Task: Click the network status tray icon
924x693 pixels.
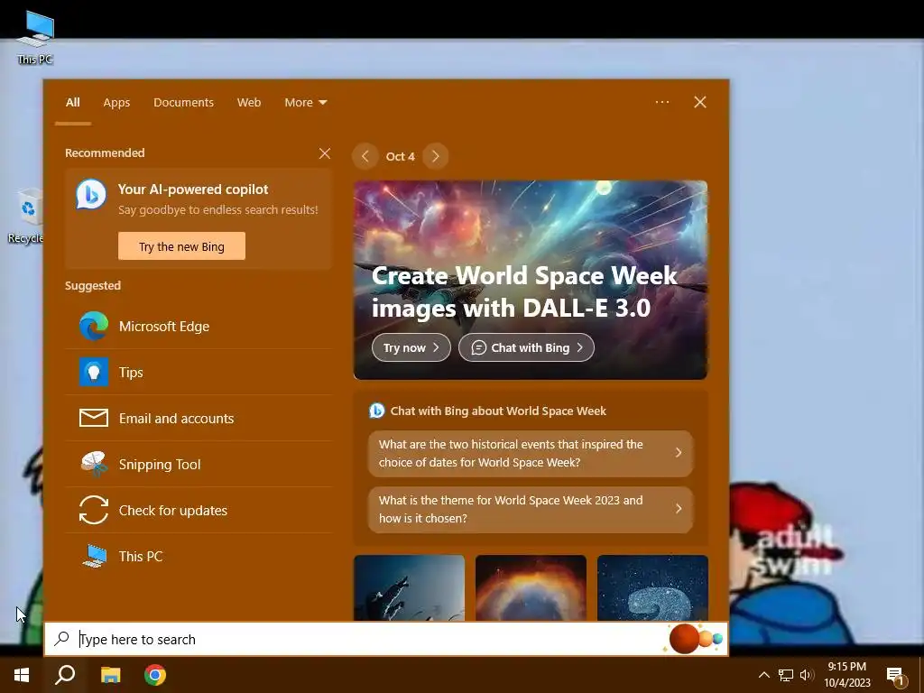Action: pos(786,675)
